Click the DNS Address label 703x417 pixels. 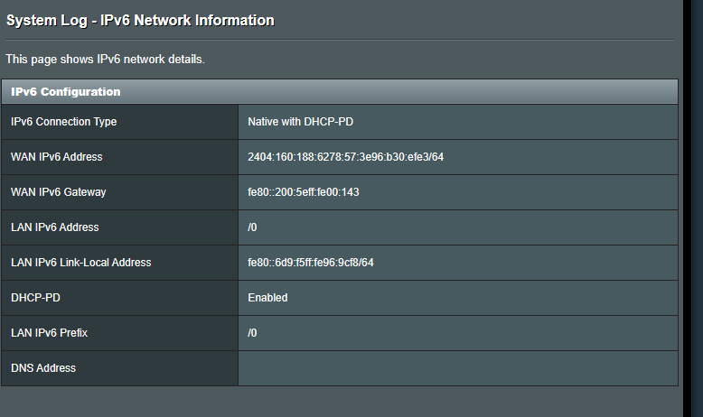pyautogui.click(x=43, y=368)
